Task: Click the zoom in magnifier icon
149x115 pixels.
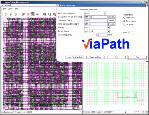Action: (45, 14)
